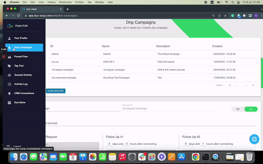Viewport: 263px width, 164px height.
Task: Open CRM Connections
Action: pos(24,94)
